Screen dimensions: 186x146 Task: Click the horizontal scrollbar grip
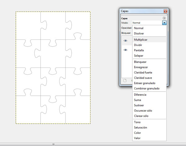point(54,144)
